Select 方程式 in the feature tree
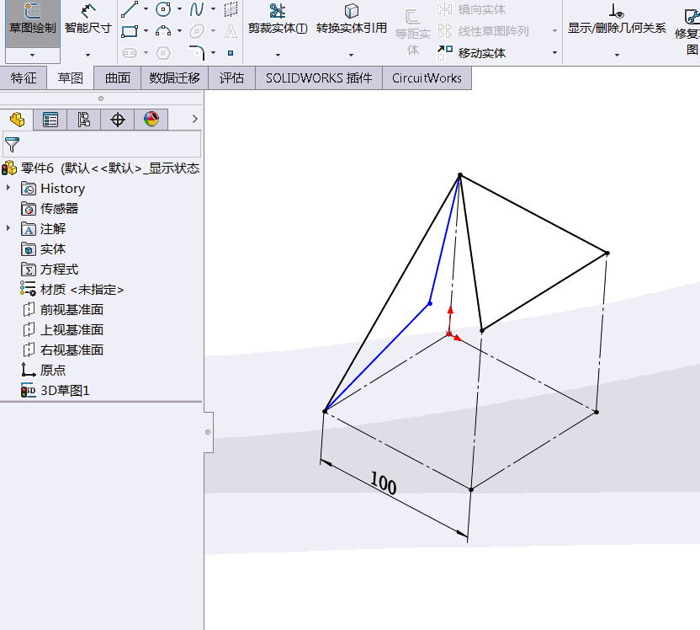The width and height of the screenshot is (700, 630). (50, 270)
